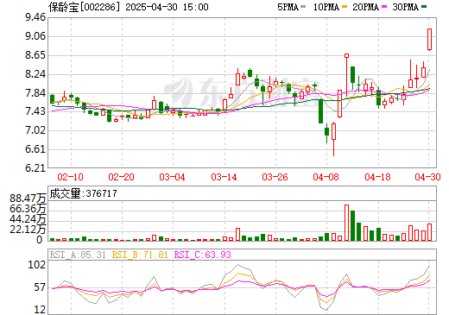Screen dimensions: 449x315
Task: Click the 03-04 date label
Action: point(173,177)
